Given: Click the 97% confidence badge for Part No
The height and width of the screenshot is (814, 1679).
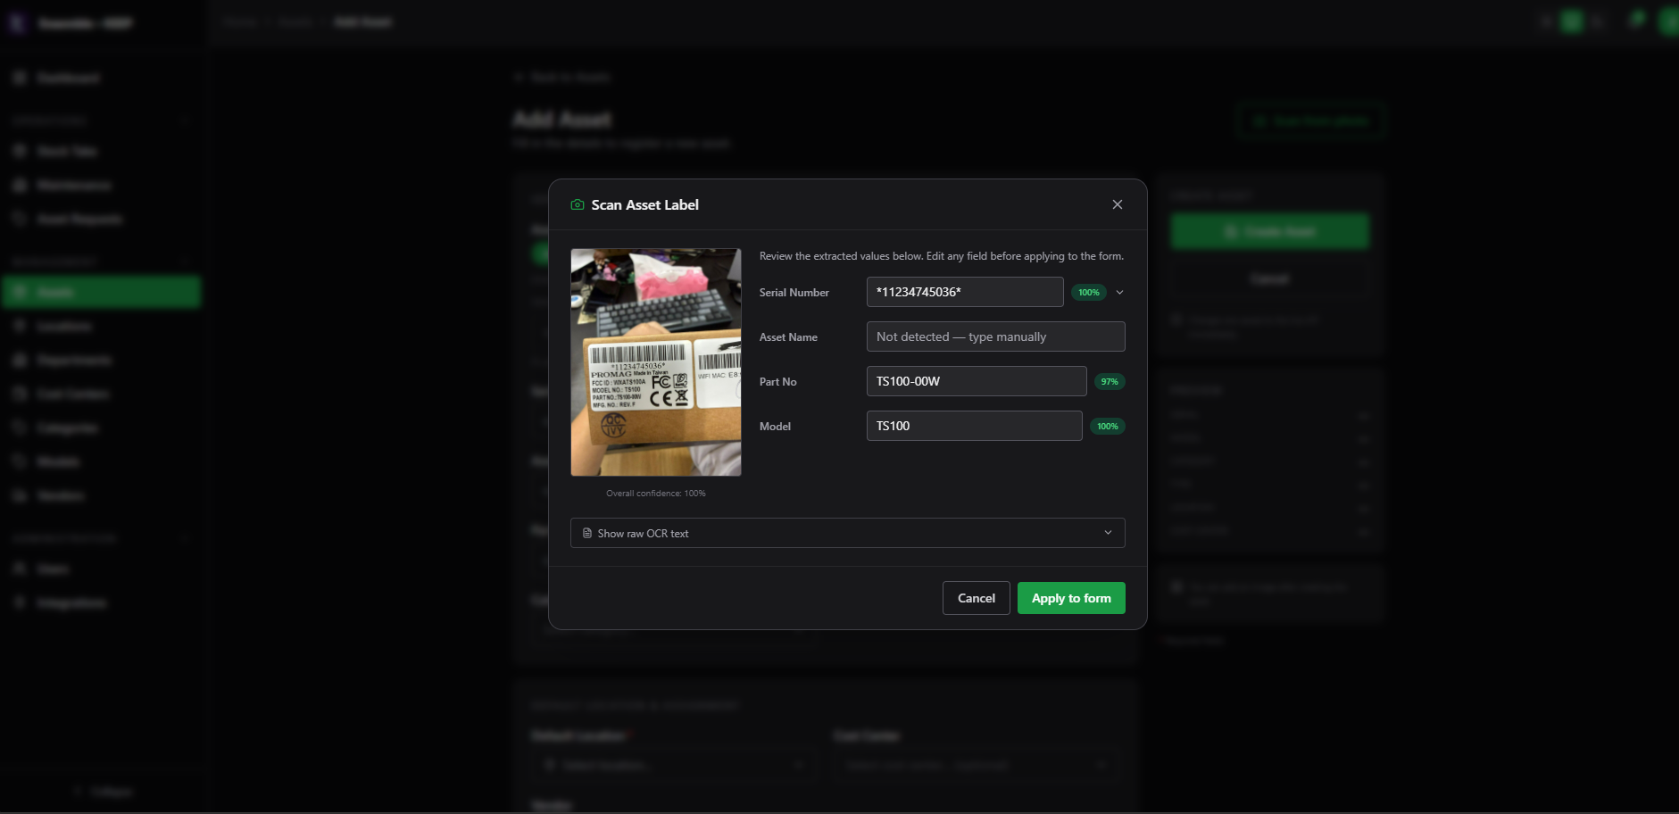Looking at the screenshot, I should coord(1110,382).
